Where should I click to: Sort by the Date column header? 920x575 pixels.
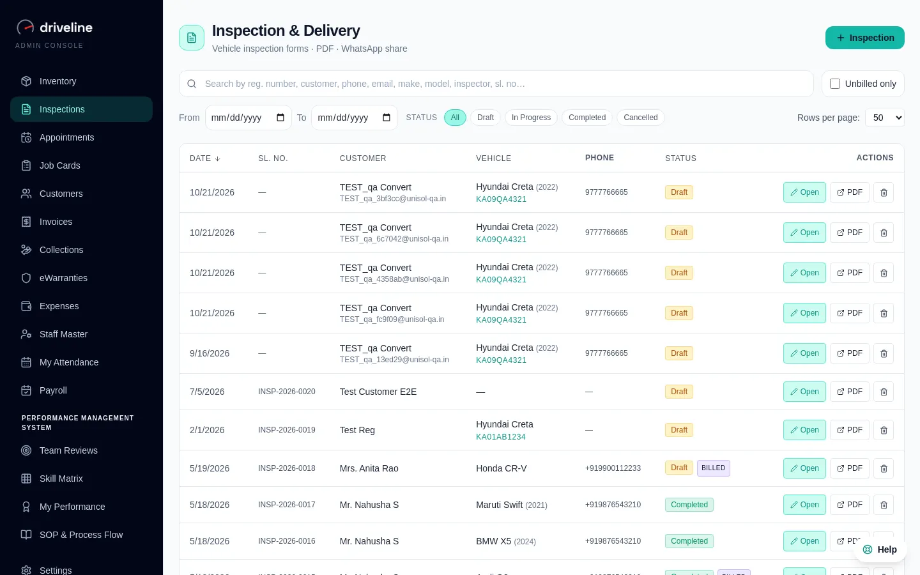(205, 158)
